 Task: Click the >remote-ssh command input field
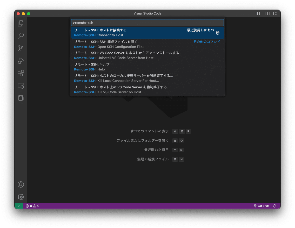click(147, 23)
